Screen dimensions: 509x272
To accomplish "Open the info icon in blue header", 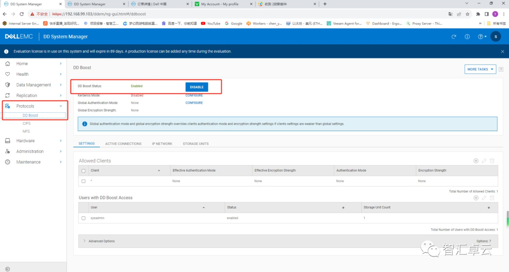I will pyautogui.click(x=467, y=37).
